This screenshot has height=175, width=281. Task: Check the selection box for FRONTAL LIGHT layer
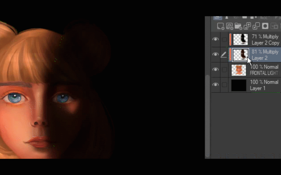(x=224, y=70)
